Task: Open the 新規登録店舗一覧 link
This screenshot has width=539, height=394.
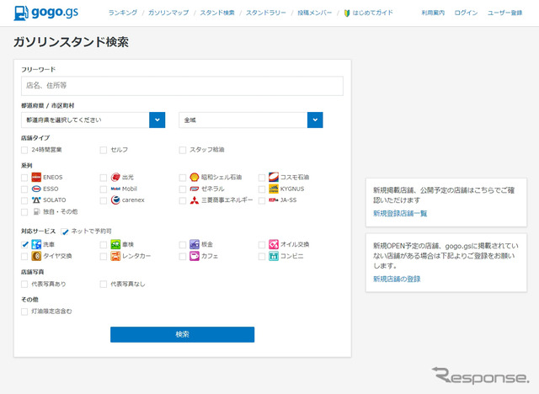Action: (400, 213)
